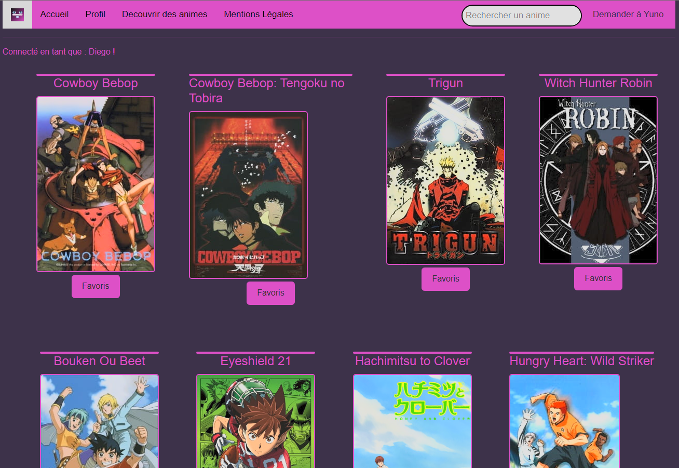Open Cowboy Bebop: Tengoku no Tobira poster
The width and height of the screenshot is (679, 468).
pyautogui.click(x=248, y=195)
